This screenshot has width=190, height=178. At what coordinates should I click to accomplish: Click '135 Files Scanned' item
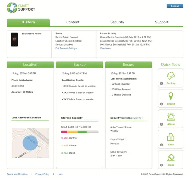(x=120, y=89)
